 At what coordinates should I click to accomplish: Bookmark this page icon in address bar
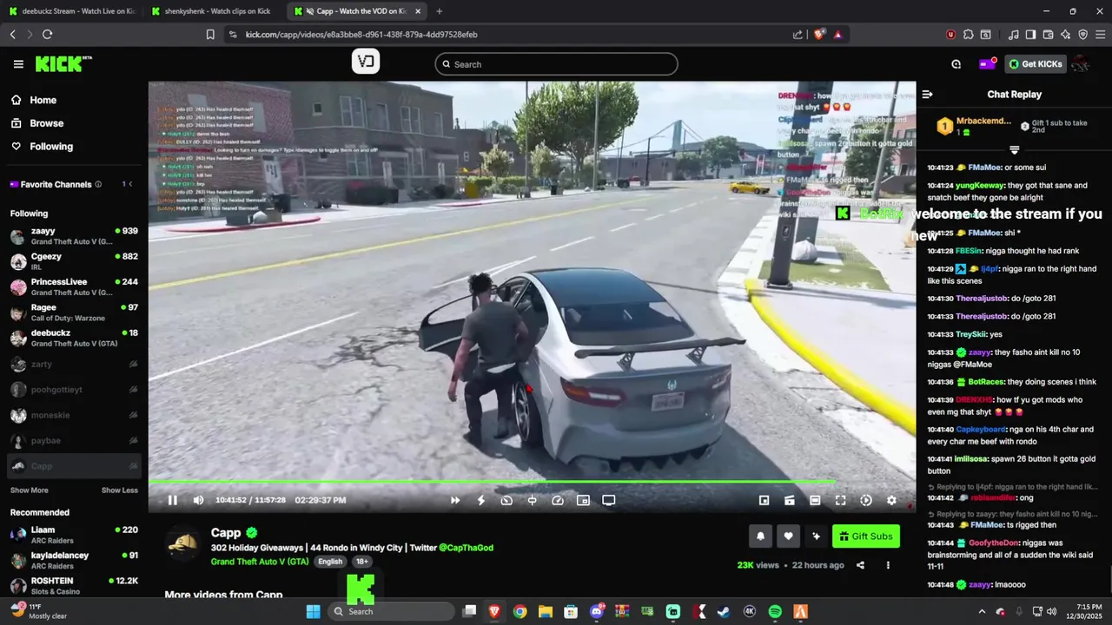coord(210,35)
